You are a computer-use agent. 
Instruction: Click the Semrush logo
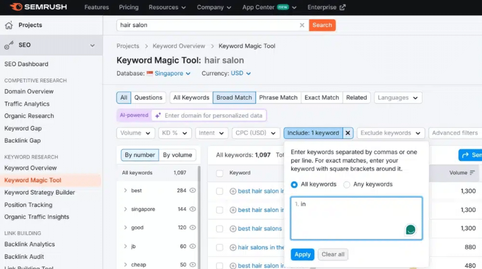click(x=38, y=7)
